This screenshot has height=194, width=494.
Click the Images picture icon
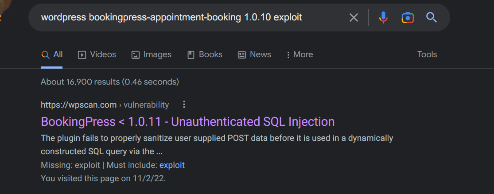tap(136, 55)
